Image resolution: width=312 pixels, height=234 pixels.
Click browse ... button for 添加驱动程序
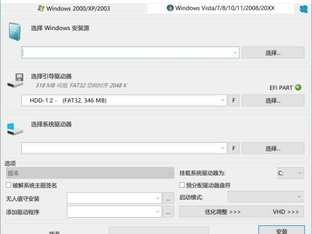tap(168, 212)
